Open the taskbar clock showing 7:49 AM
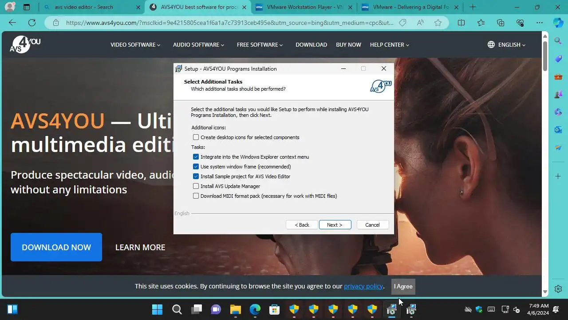 point(539,309)
